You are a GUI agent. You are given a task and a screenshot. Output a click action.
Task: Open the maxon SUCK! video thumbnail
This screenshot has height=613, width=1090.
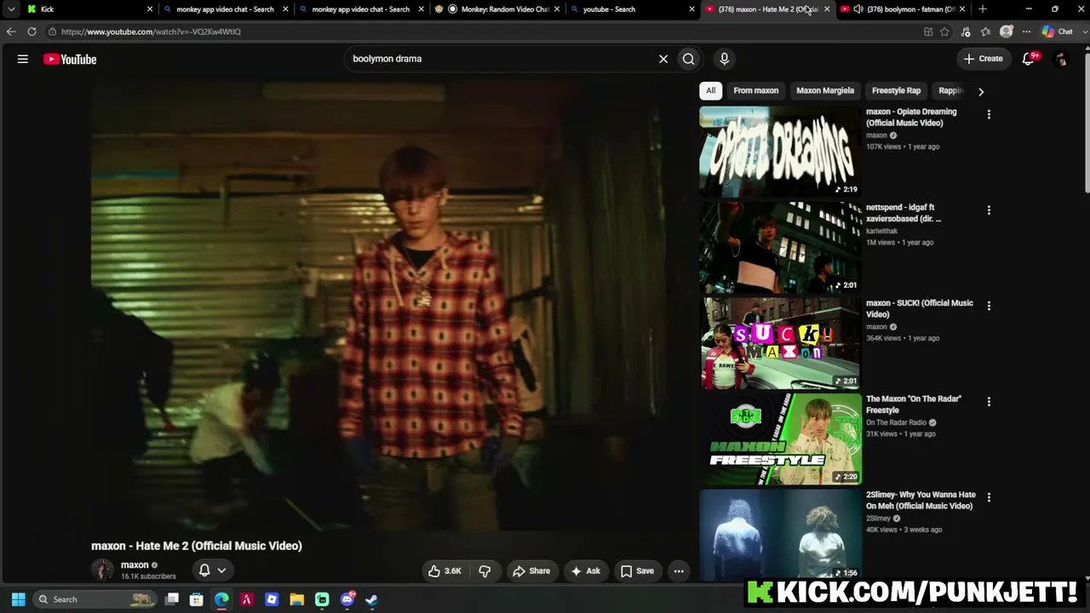coord(780,343)
